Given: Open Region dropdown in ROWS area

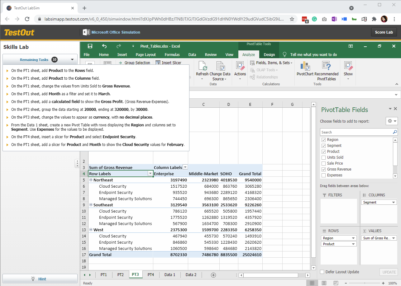Looking at the screenshot, I should click(x=353, y=238).
